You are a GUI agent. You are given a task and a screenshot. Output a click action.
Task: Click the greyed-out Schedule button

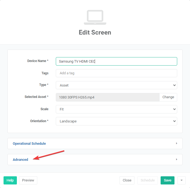148,180
